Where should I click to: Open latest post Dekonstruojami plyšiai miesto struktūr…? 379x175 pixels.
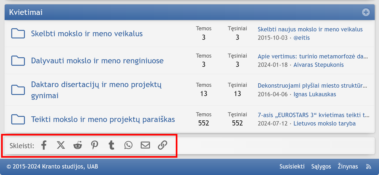(x=312, y=86)
